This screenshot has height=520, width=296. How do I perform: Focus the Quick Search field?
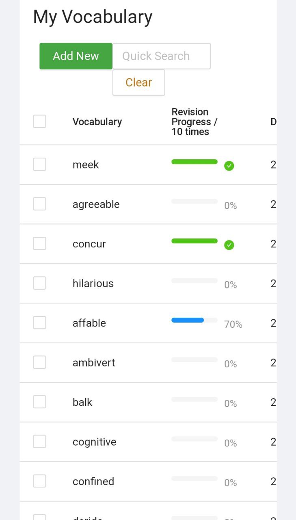point(162,56)
